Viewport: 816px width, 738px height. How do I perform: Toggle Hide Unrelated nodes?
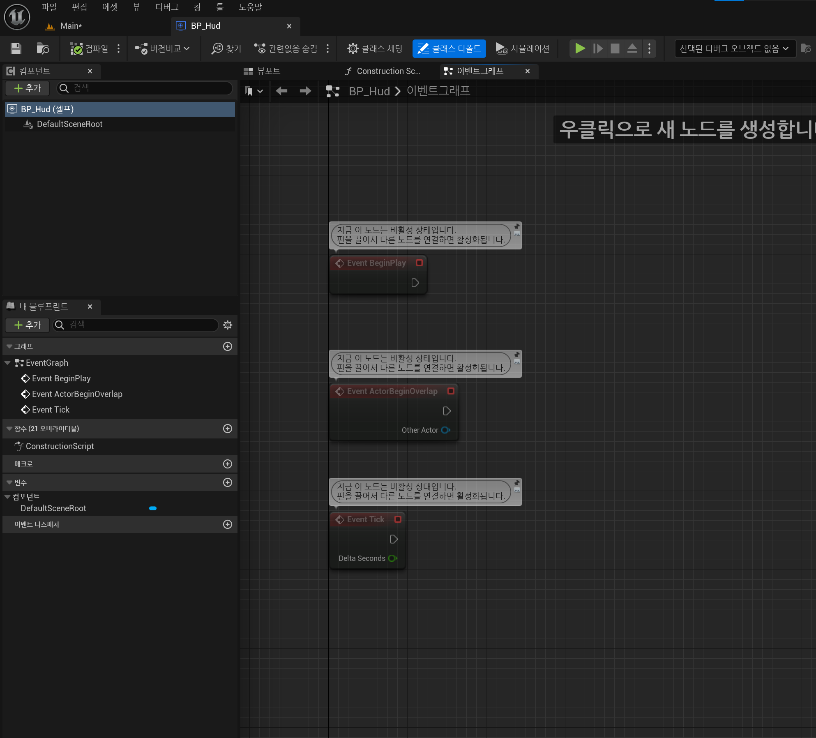(286, 48)
